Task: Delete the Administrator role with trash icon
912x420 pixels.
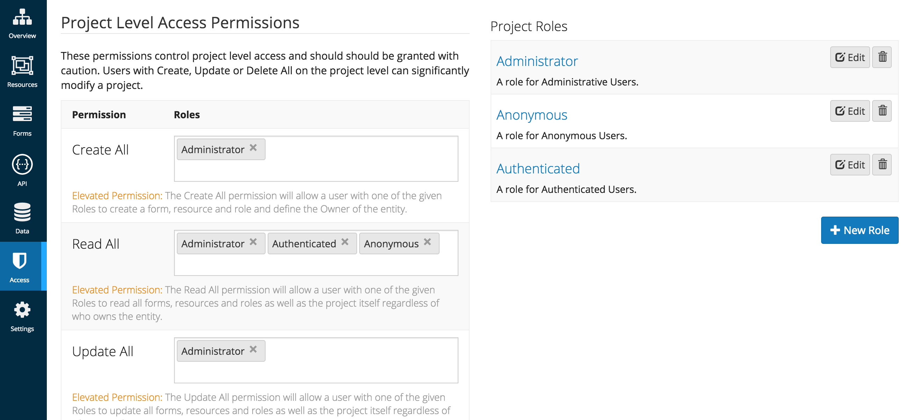Action: pyautogui.click(x=882, y=57)
